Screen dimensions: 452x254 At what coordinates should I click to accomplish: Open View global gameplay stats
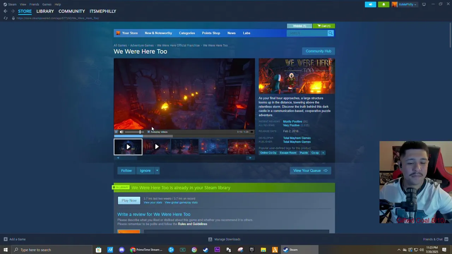(181, 202)
